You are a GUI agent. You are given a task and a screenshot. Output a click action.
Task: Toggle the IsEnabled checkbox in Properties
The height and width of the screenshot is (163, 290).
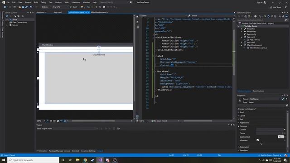pyautogui.click(x=258, y=140)
